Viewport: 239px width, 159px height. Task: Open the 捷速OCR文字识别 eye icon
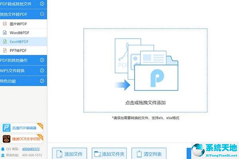6,139
